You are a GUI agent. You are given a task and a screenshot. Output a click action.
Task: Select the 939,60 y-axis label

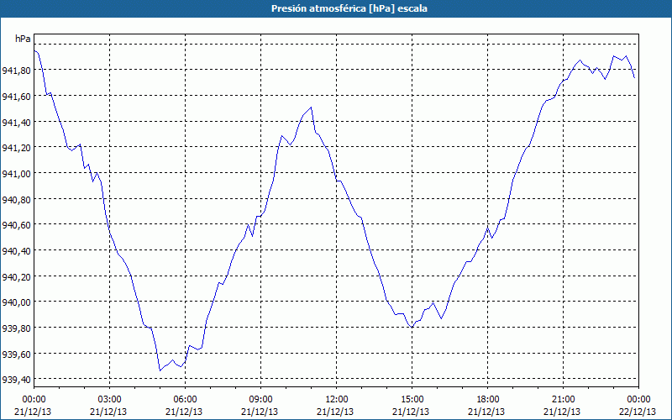click(x=16, y=354)
